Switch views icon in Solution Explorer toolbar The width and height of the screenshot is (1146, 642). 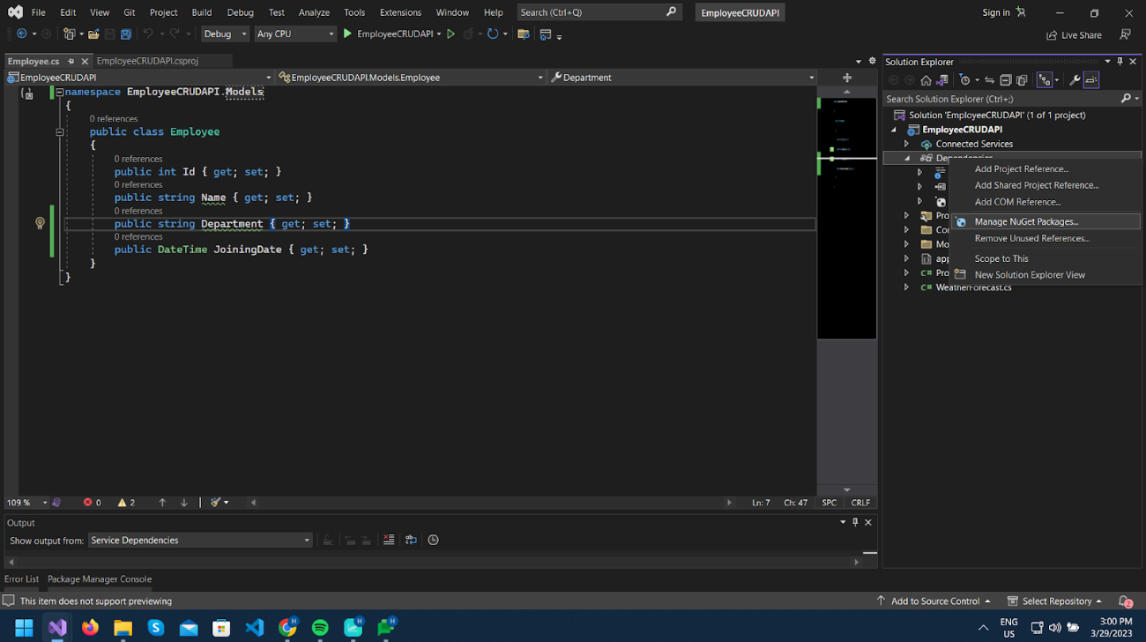(x=941, y=80)
